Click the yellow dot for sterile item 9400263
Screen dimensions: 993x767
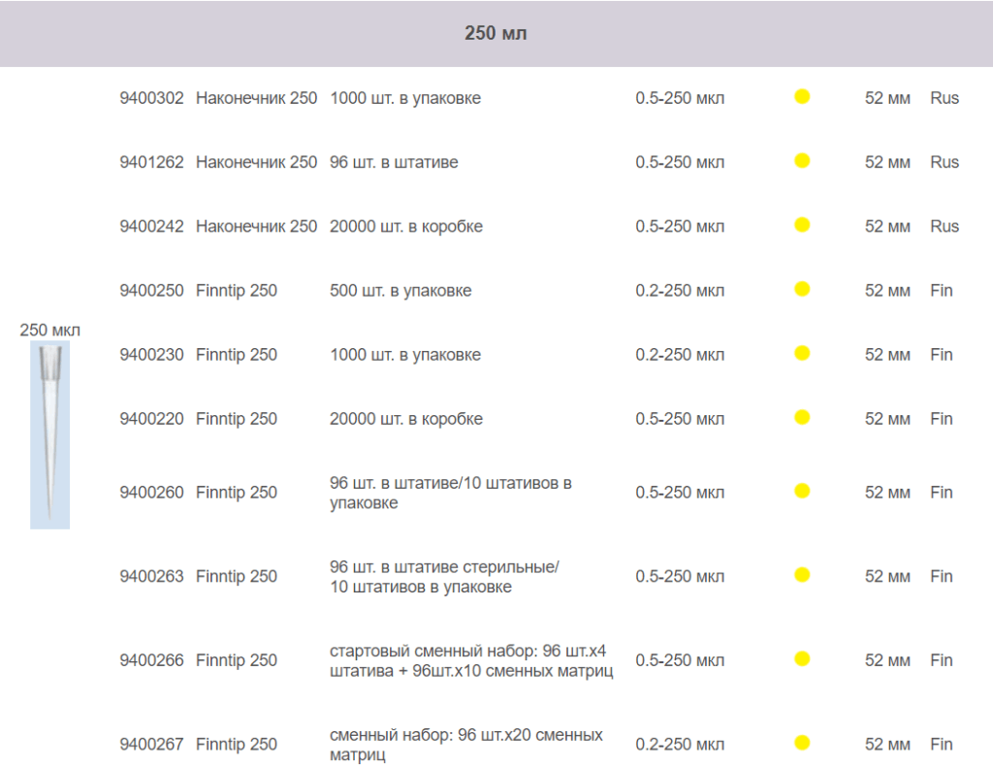click(x=802, y=575)
